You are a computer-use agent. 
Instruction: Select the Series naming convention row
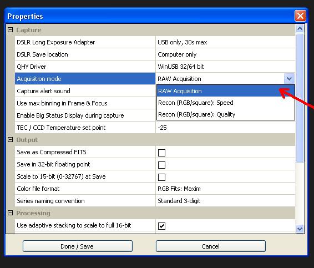155,201
